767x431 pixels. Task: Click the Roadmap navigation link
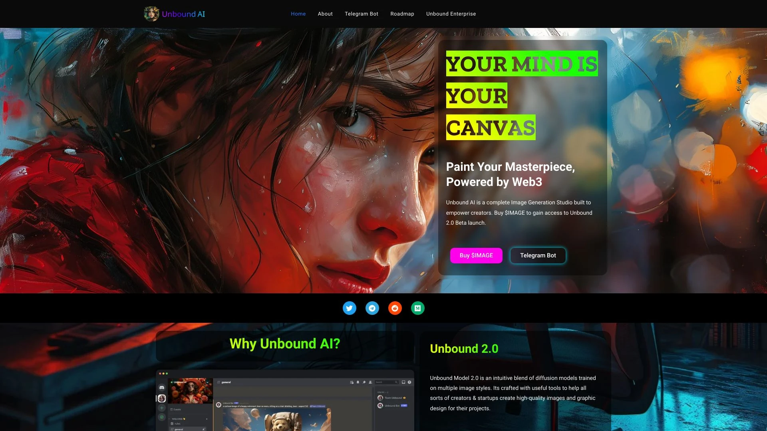pyautogui.click(x=402, y=14)
